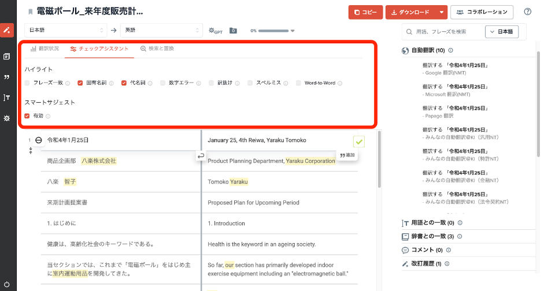The height and width of the screenshot is (291, 548).
Task: Click the green checkmark to confirm segment
Action: coord(359,141)
